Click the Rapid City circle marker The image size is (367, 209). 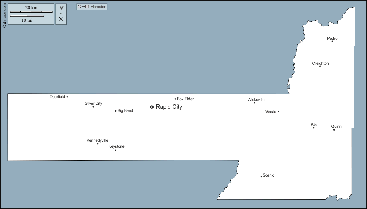tap(152, 107)
